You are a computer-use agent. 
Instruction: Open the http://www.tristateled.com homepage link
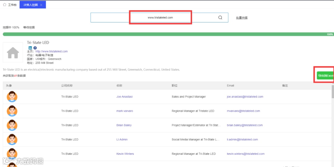(52, 51)
